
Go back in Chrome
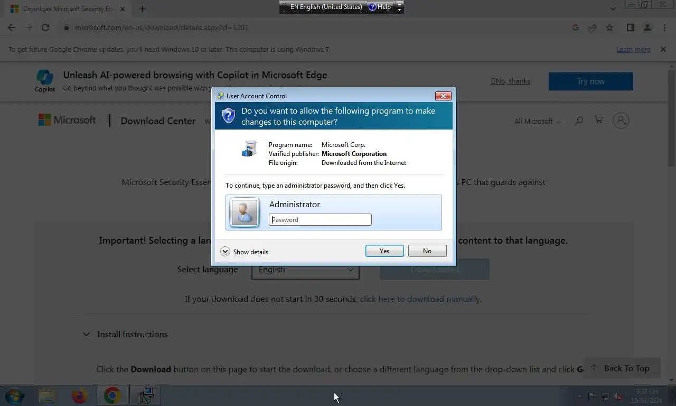[x=12, y=27]
